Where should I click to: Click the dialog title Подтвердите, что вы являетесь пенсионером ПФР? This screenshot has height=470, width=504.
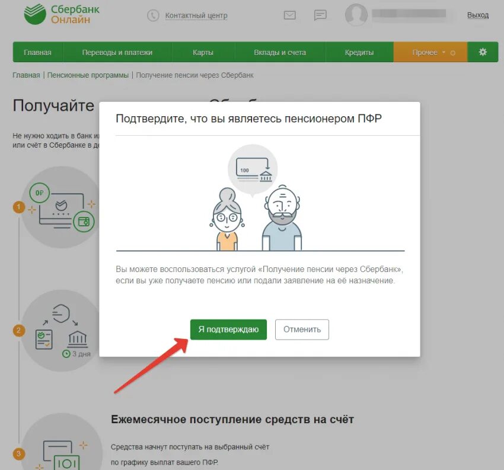pyautogui.click(x=248, y=119)
